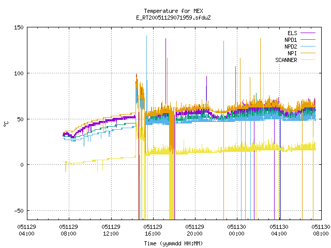Click the purple ELS legend line sample

pos(308,33)
